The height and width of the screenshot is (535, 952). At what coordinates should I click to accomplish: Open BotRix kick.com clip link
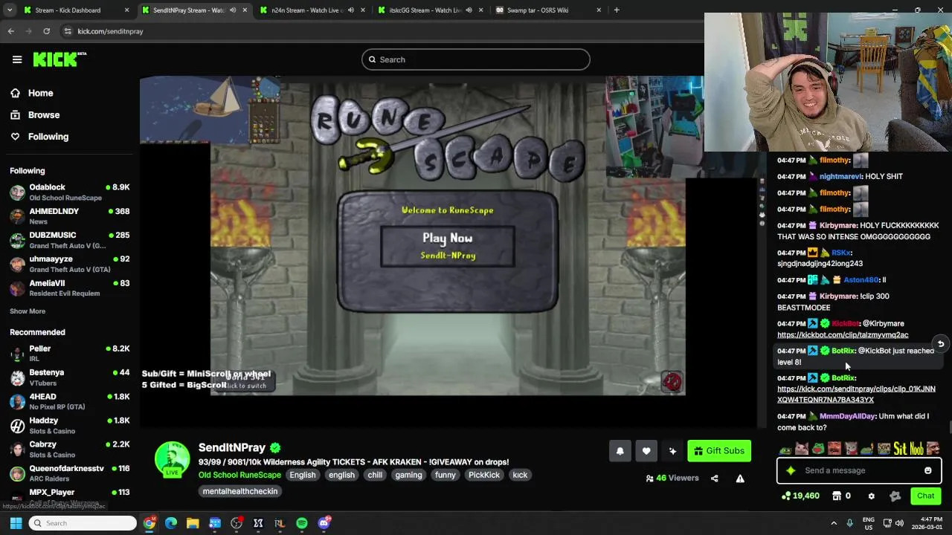click(856, 395)
